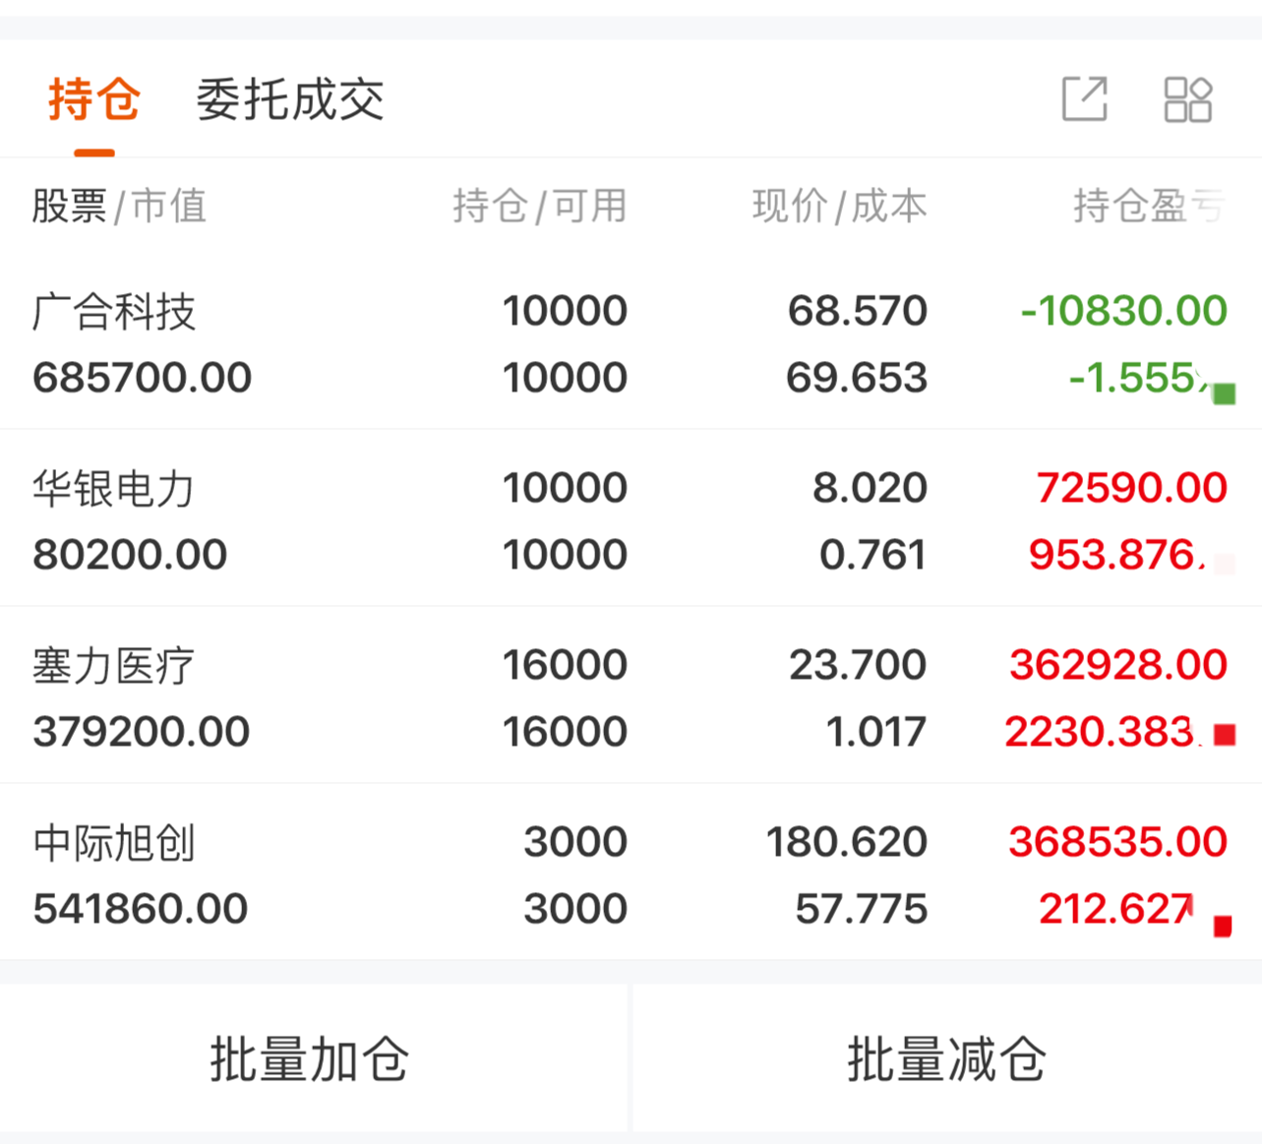Screen dimensions: 1262x1144
Task: Open the 华银电力 stock row
Action: [x=631, y=518]
